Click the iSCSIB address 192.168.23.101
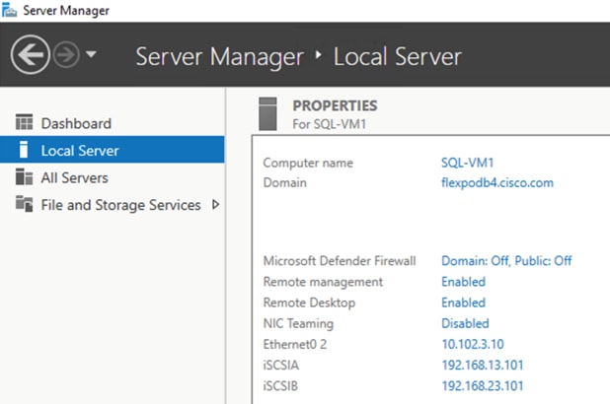The image size is (610, 404). tap(483, 386)
